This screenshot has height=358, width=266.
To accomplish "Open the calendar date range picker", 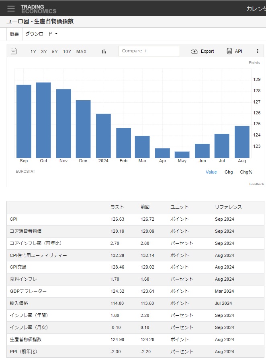I will pos(14,51).
